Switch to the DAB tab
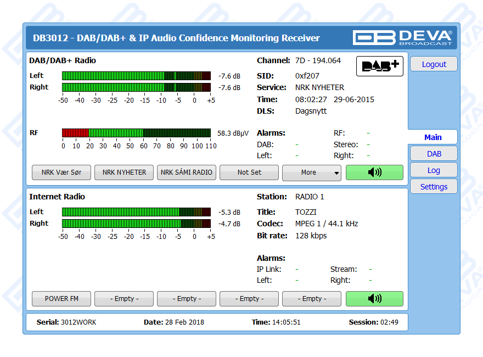Viewport: 483px width, 357px height. click(434, 154)
